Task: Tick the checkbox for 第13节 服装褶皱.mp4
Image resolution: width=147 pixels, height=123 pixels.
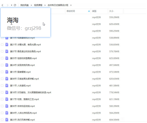Action: 2,72
